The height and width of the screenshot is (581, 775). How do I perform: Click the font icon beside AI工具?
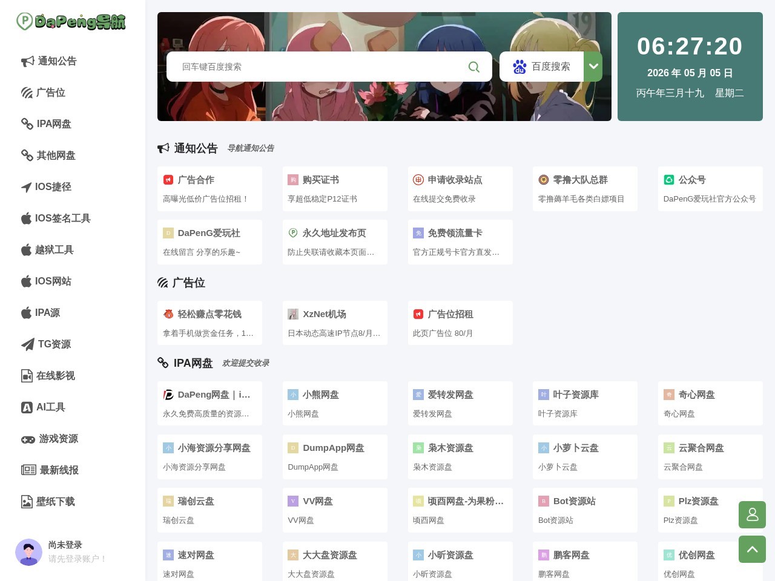(x=27, y=407)
